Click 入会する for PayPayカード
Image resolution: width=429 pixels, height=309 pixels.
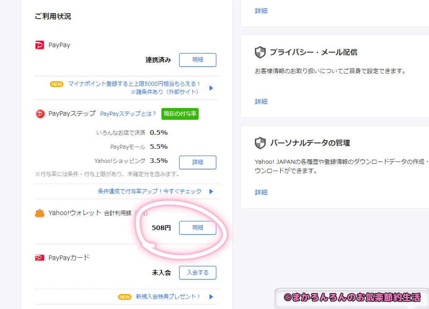[x=198, y=273]
